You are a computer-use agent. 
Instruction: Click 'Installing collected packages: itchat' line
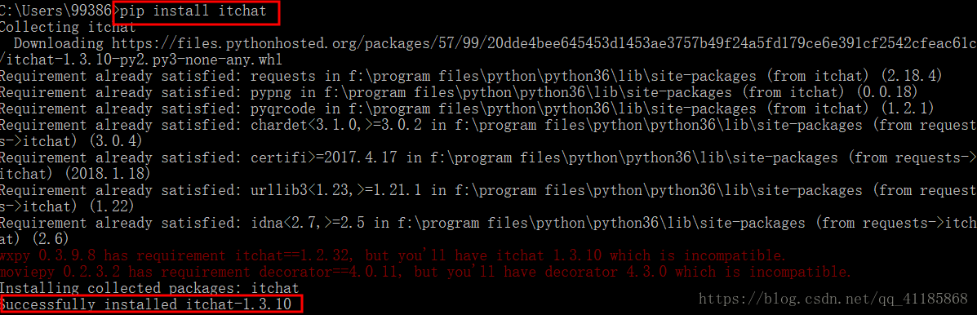pos(149,288)
